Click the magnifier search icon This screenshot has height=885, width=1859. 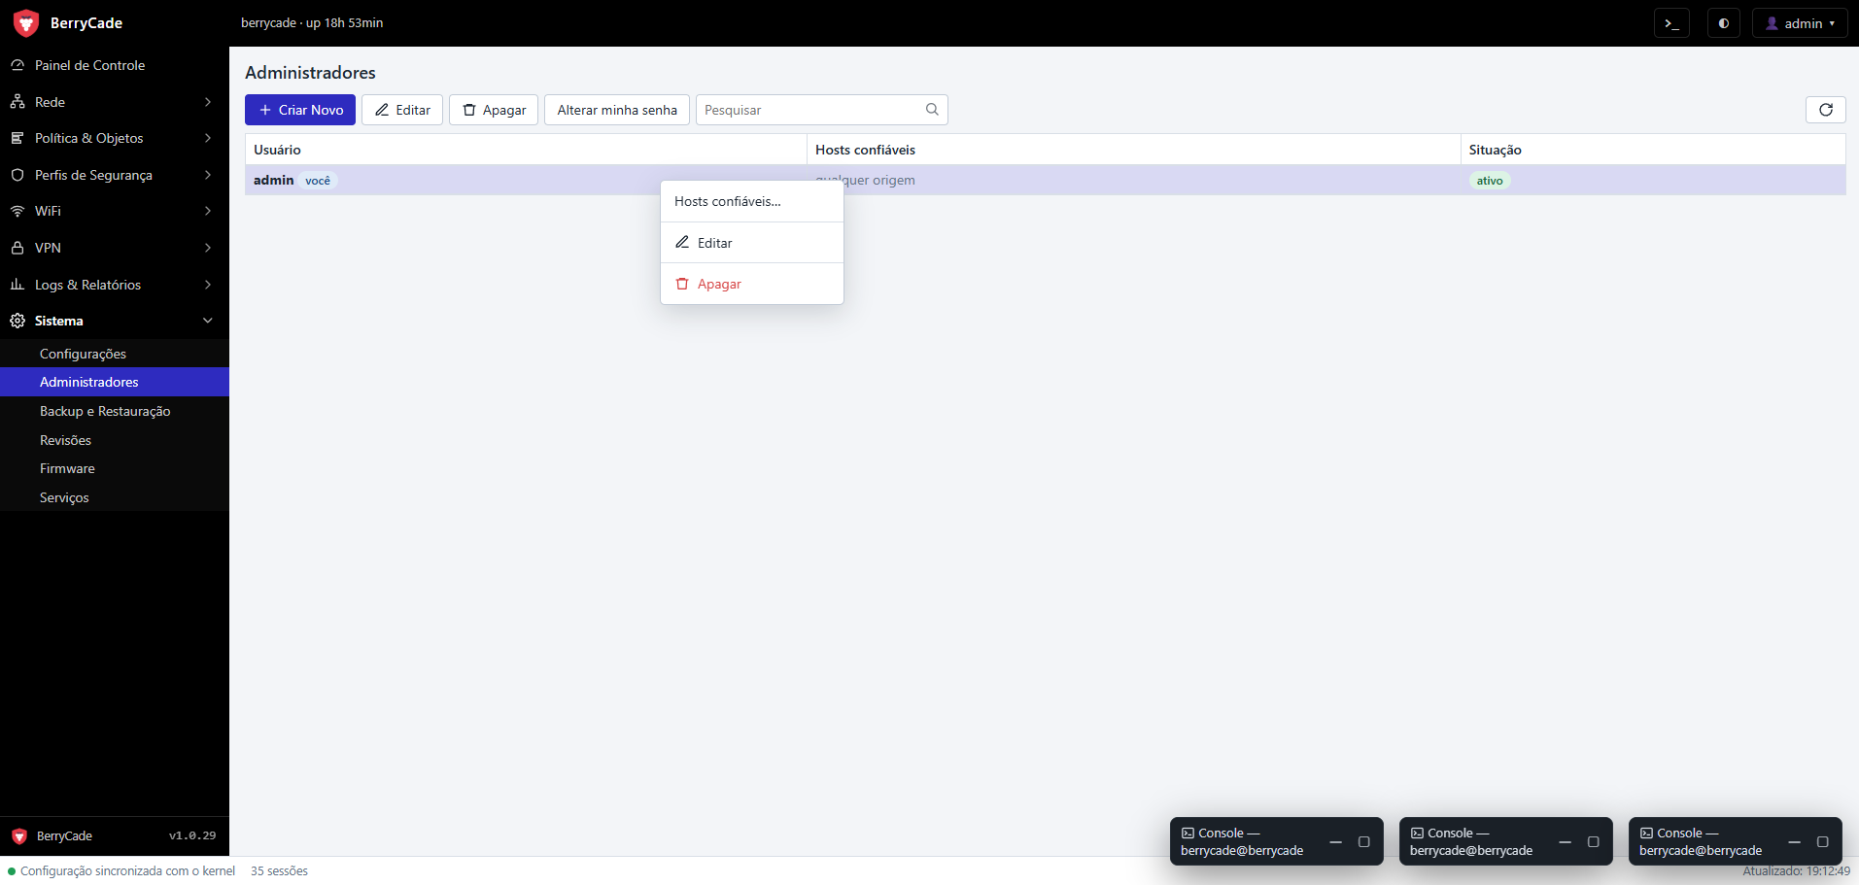coord(932,110)
